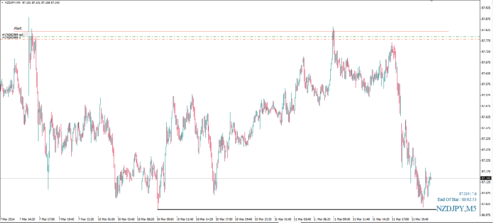Click the chart shift triangle marker at top

(432, 1)
